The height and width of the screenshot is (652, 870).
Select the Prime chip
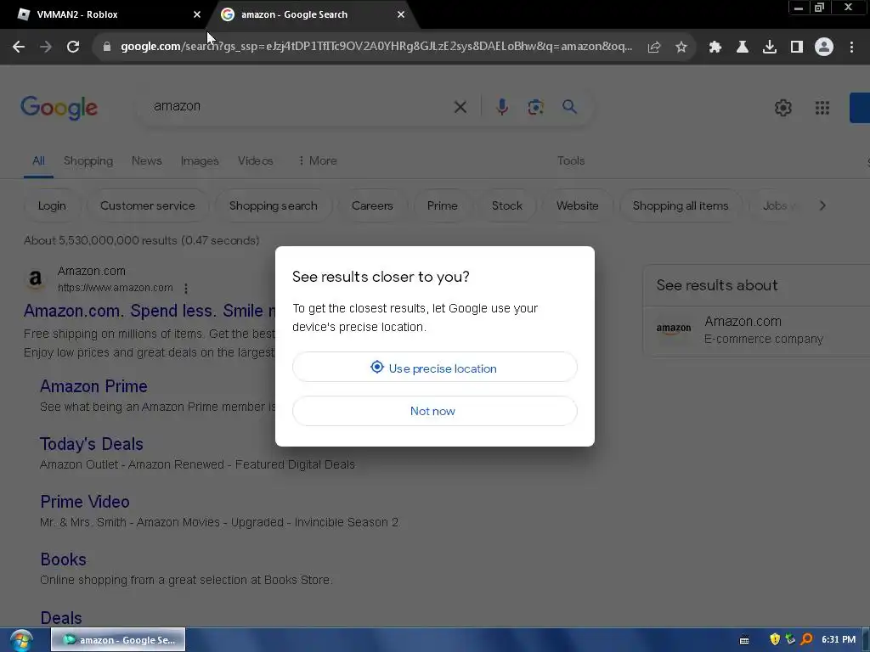pos(442,205)
